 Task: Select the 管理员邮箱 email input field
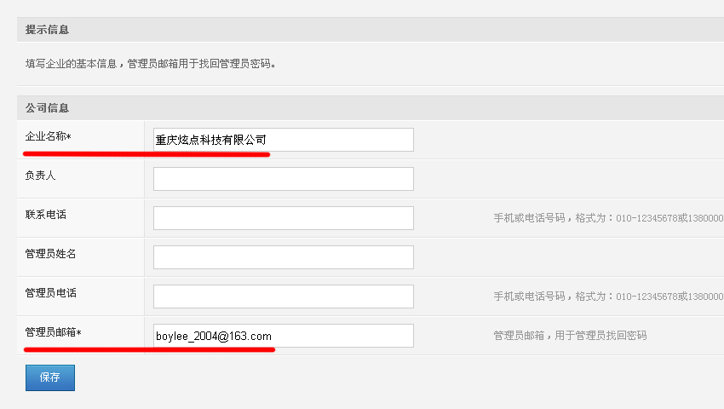point(283,336)
